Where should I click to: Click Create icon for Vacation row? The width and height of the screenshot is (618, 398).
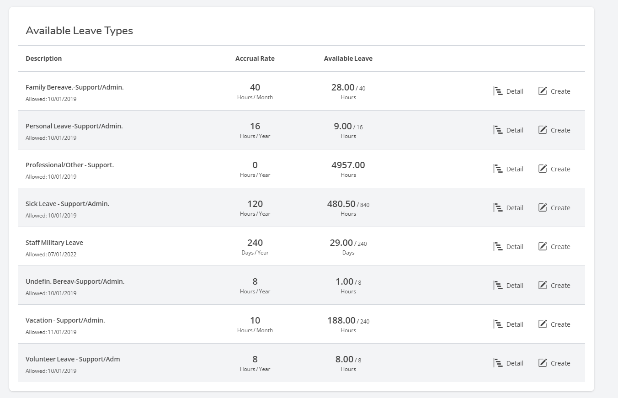[x=543, y=324]
